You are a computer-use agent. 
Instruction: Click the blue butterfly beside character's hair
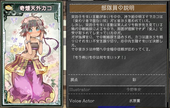pos(52,25)
